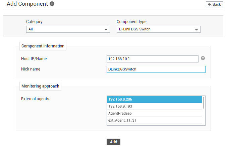The image size is (226, 152).
Task: Click the Add Component page title
Action: point(27,4)
